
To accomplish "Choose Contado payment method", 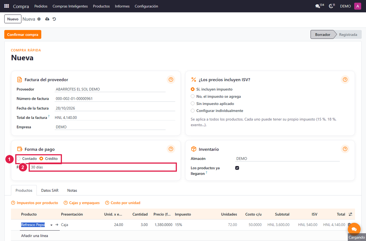I will 19,159.
